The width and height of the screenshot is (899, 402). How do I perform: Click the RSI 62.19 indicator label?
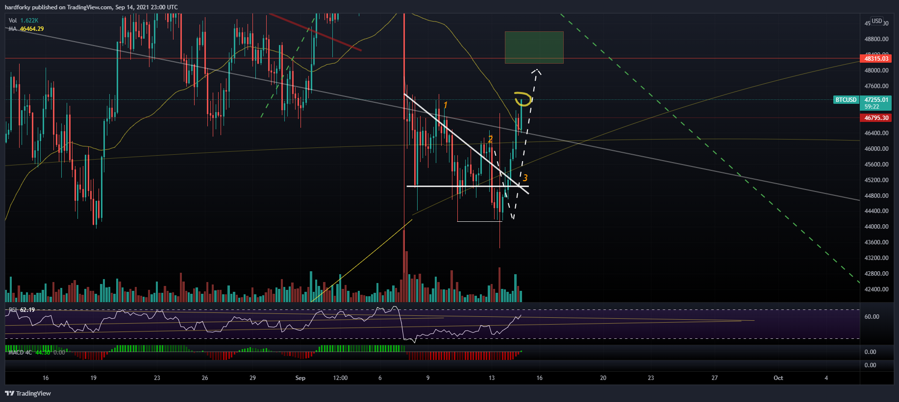coord(22,310)
